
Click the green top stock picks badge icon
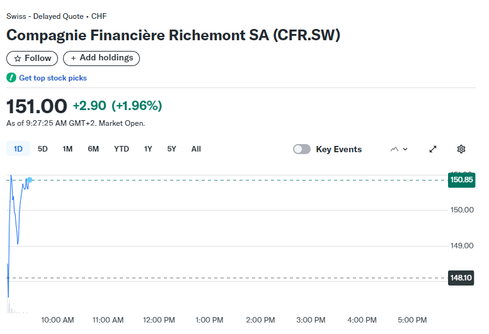coord(11,77)
